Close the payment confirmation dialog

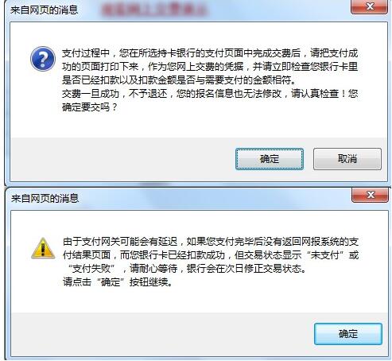(369, 6)
